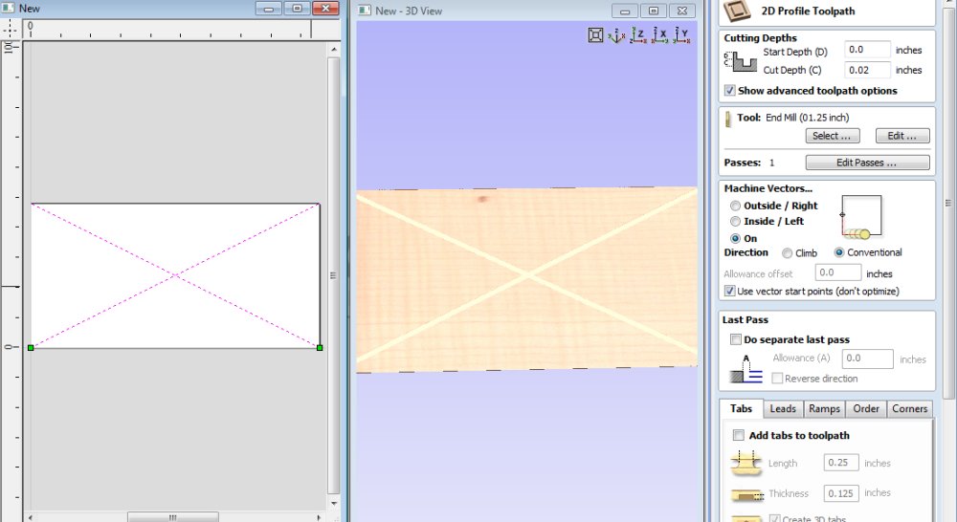
Task: Click the zoom-to-fit icon in 3D View
Action: 595,35
